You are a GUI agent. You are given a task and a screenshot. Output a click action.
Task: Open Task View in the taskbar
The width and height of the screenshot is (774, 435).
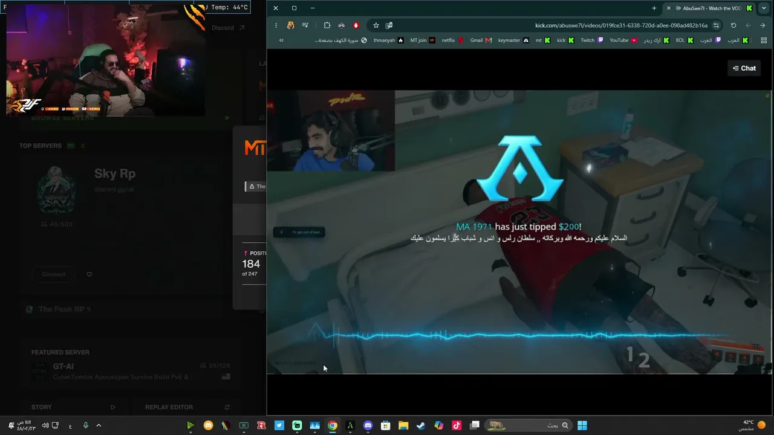475,425
